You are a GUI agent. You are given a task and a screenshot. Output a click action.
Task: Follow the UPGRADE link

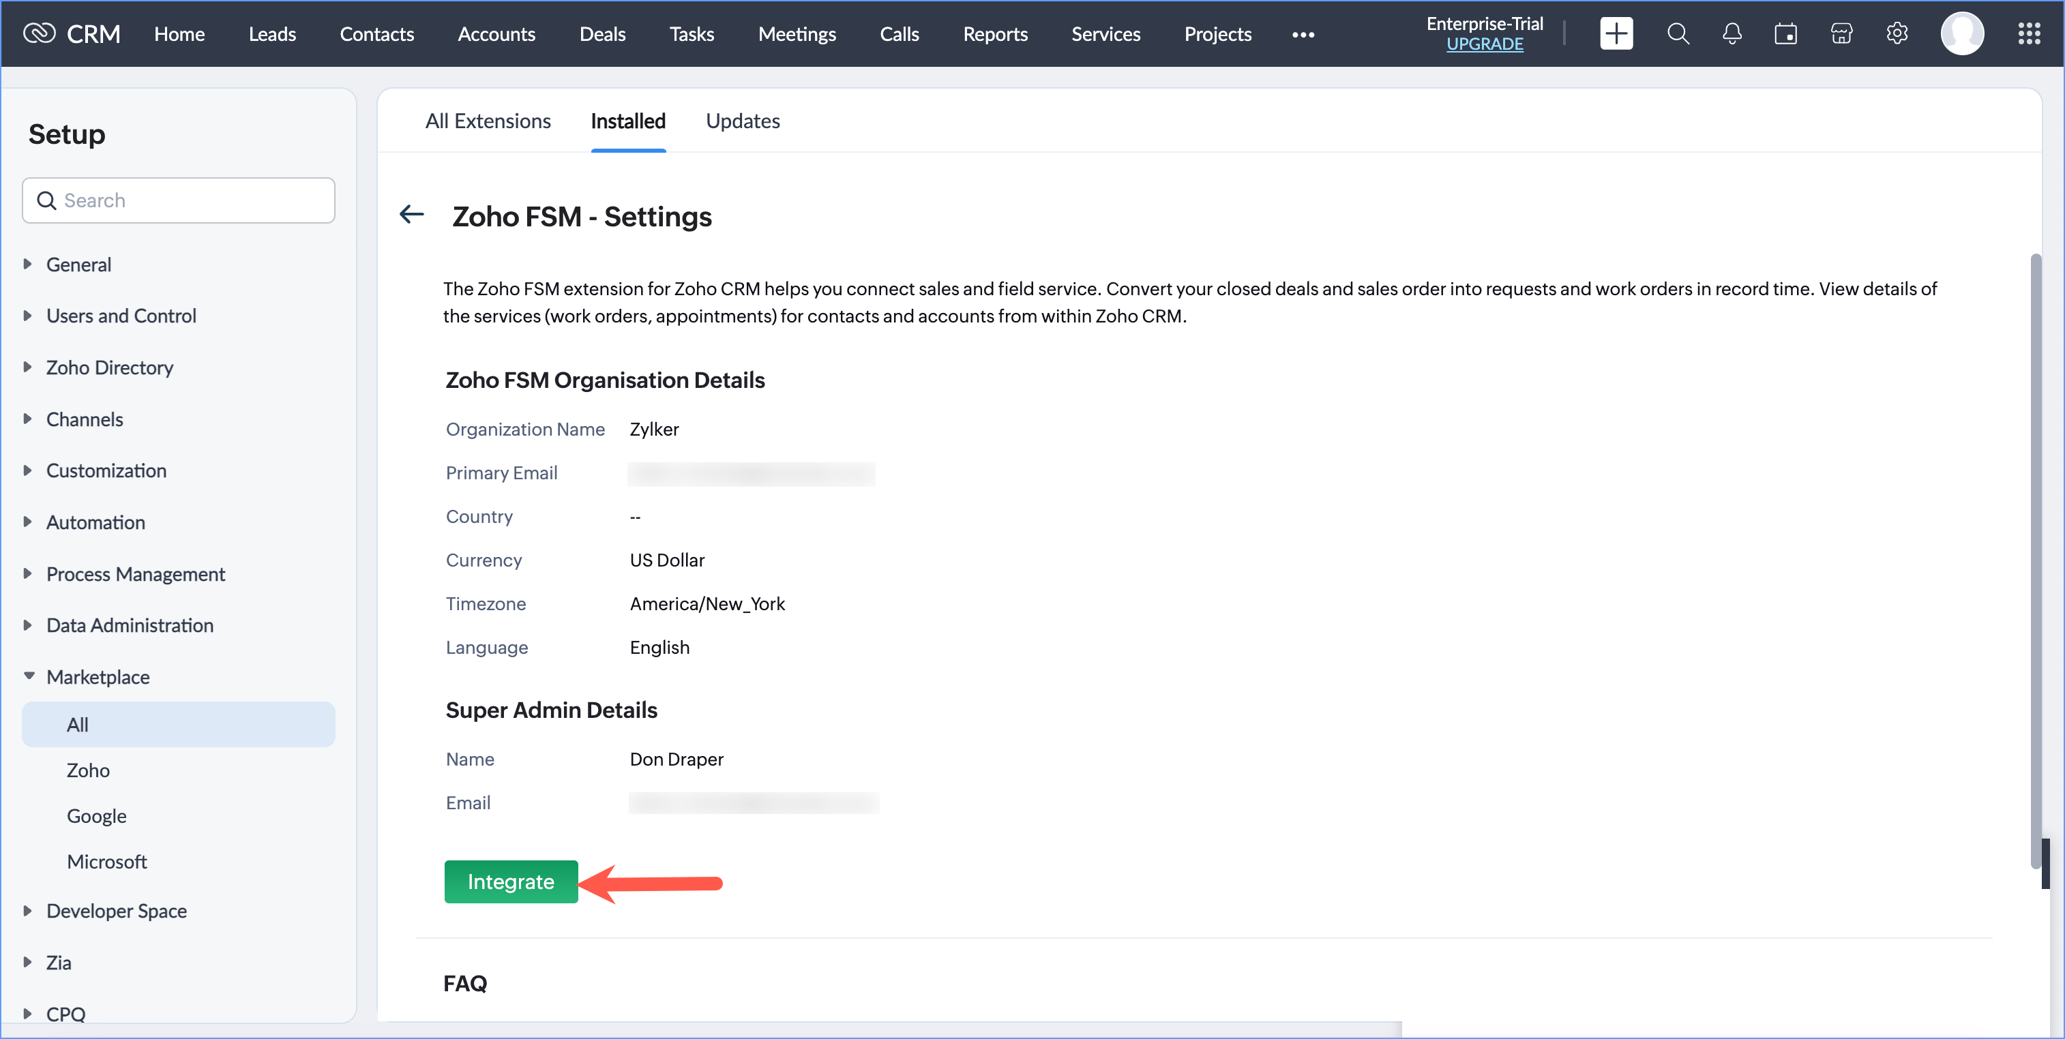(x=1484, y=45)
